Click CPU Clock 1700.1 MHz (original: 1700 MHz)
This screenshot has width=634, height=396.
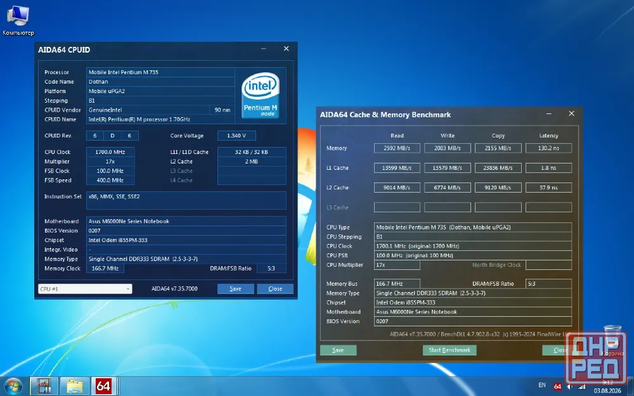tap(473, 246)
